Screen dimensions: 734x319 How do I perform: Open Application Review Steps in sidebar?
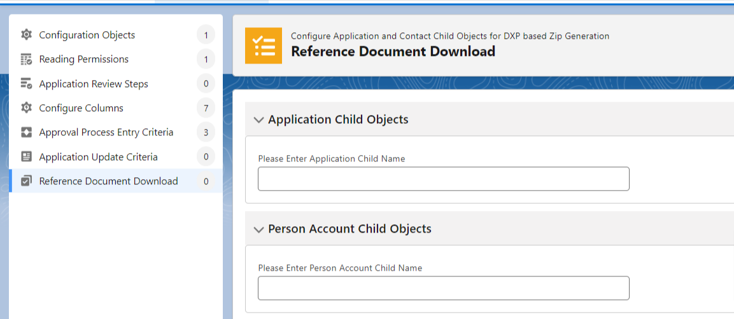click(x=94, y=84)
